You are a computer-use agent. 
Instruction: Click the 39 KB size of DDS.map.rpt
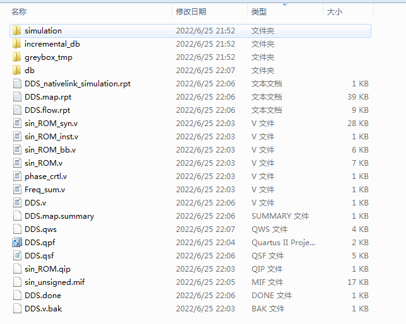pos(358,97)
